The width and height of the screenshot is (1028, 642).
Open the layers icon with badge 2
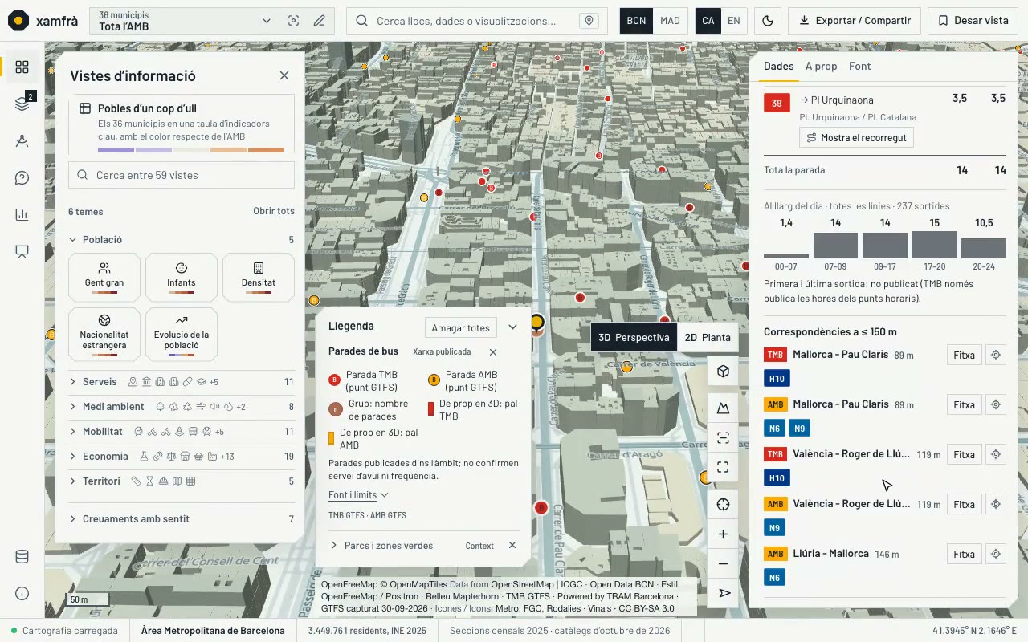click(22, 104)
